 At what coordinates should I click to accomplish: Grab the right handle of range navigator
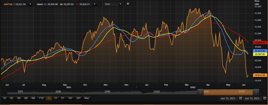(x=256, y=92)
